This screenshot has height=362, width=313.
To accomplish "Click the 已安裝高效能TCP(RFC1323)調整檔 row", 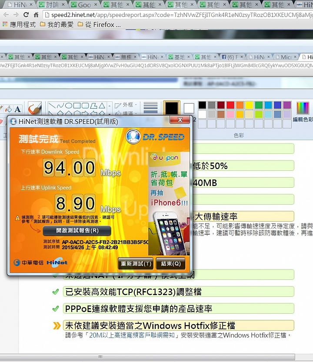I will click(178, 292).
